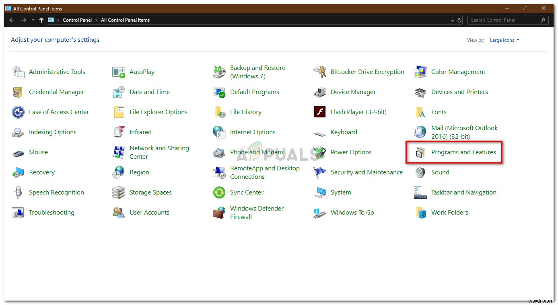The width and height of the screenshot is (558, 305).
Task: Open the Mouse icon
Action: [x=18, y=152]
